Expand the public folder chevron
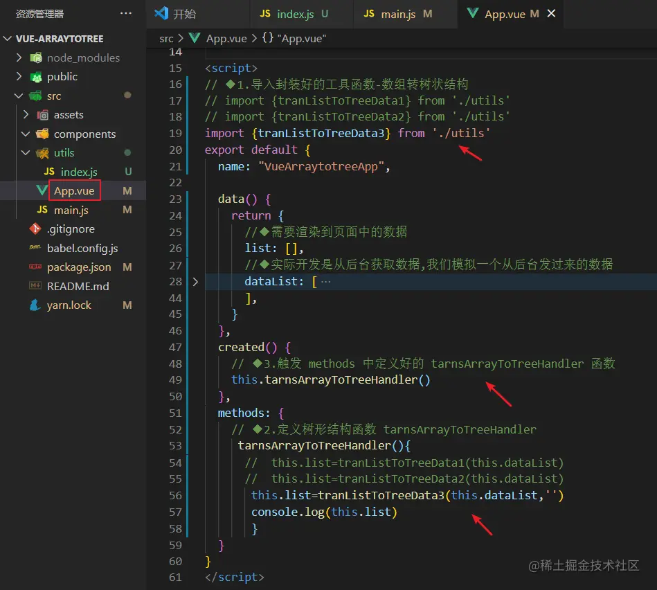The height and width of the screenshot is (590, 657). coord(19,76)
